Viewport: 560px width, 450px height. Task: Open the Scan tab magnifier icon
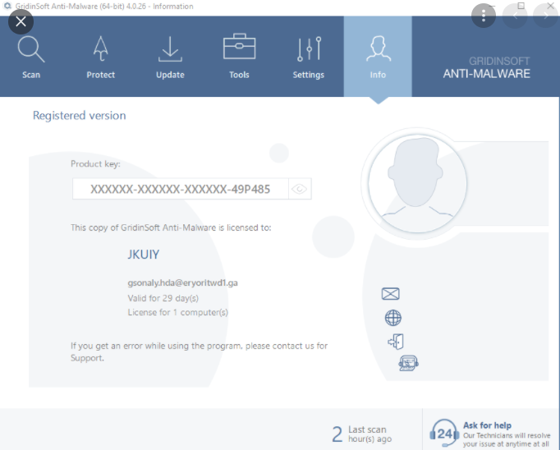tap(31, 49)
